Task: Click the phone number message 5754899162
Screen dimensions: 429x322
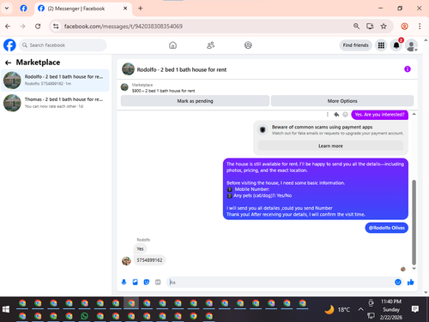Action: coord(149,260)
